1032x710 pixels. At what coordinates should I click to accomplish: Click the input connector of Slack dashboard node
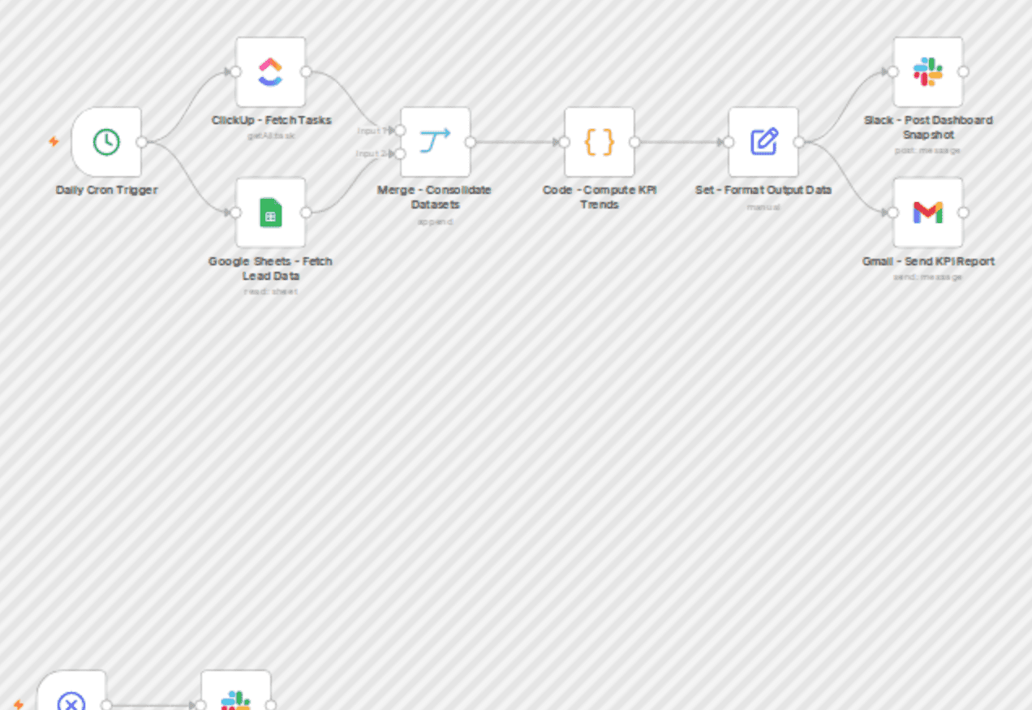tap(893, 71)
